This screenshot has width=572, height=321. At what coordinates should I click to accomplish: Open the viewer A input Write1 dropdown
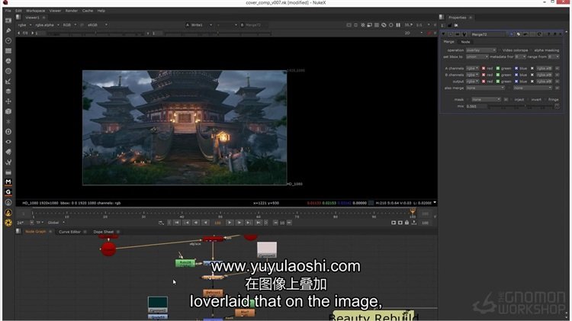click(199, 25)
